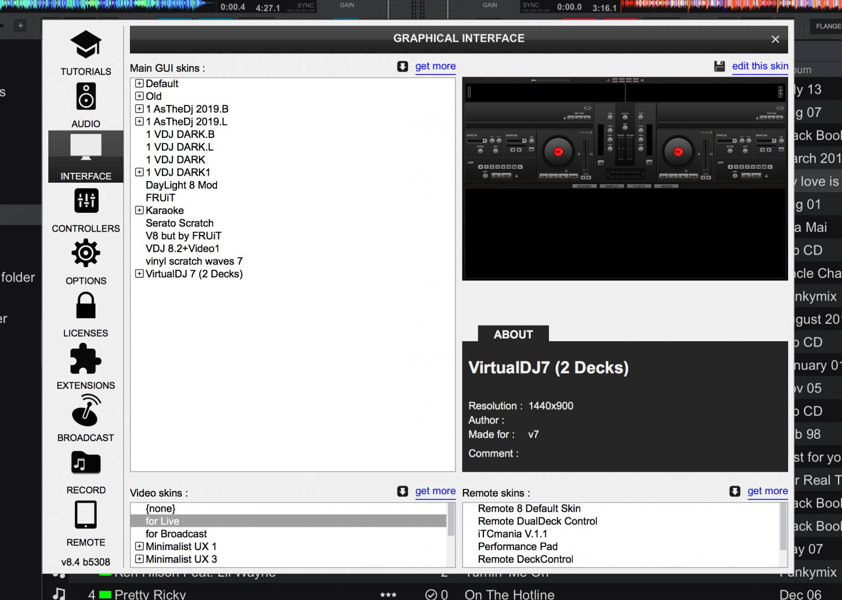Click the skin preview thumbnail

(625, 178)
